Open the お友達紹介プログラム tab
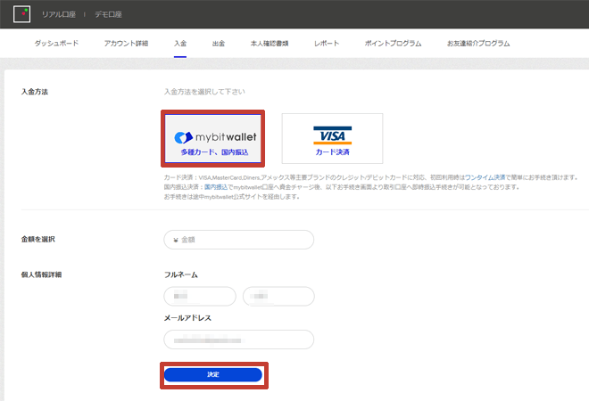The width and height of the screenshot is (589, 401). (x=478, y=43)
